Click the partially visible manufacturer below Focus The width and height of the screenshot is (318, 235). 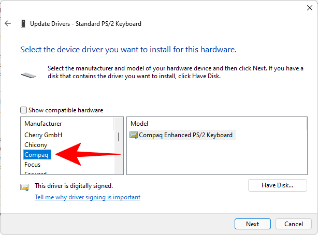[x=36, y=173]
